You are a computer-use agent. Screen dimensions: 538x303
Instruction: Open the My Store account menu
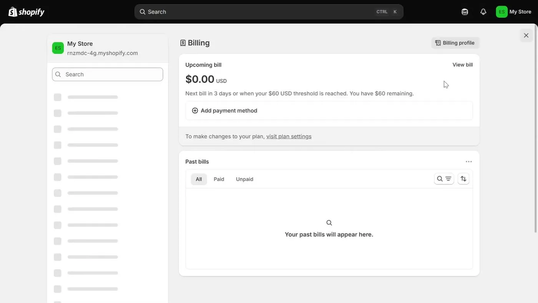tap(514, 12)
